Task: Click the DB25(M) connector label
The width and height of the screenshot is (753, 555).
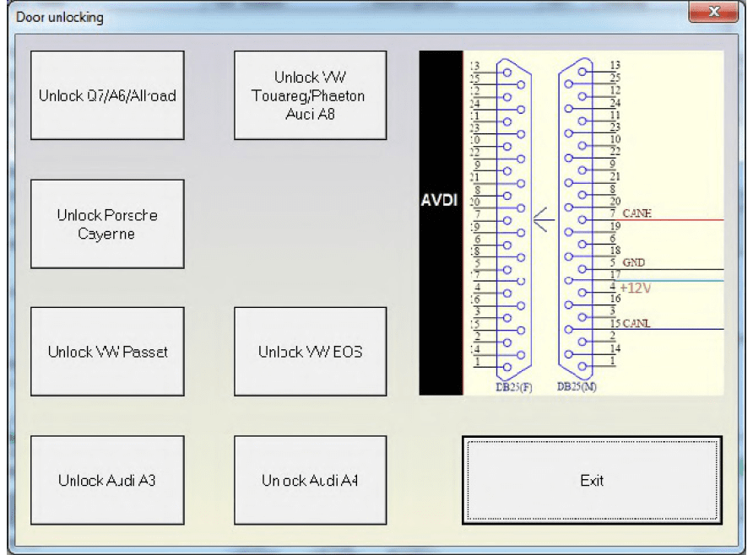Action: pyautogui.click(x=577, y=387)
